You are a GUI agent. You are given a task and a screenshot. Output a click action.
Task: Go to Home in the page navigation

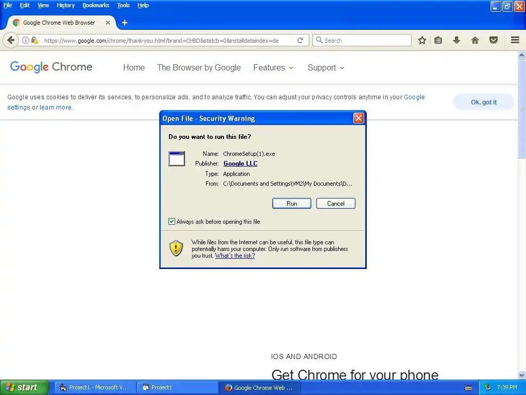134,67
